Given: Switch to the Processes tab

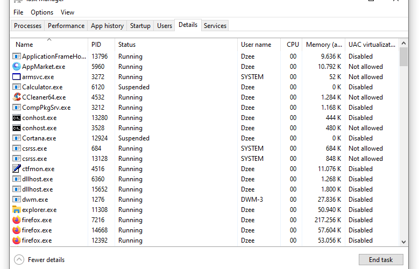Looking at the screenshot, I should coord(27,26).
